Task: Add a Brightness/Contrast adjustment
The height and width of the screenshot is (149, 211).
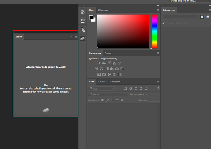Action: [99, 63]
